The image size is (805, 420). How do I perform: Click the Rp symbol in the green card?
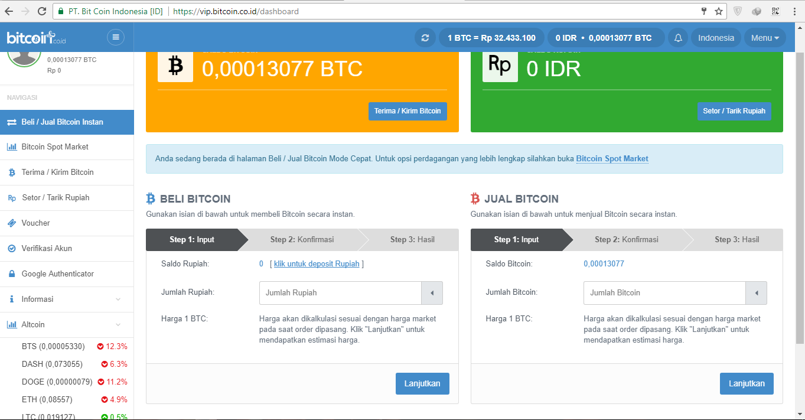tap(500, 66)
